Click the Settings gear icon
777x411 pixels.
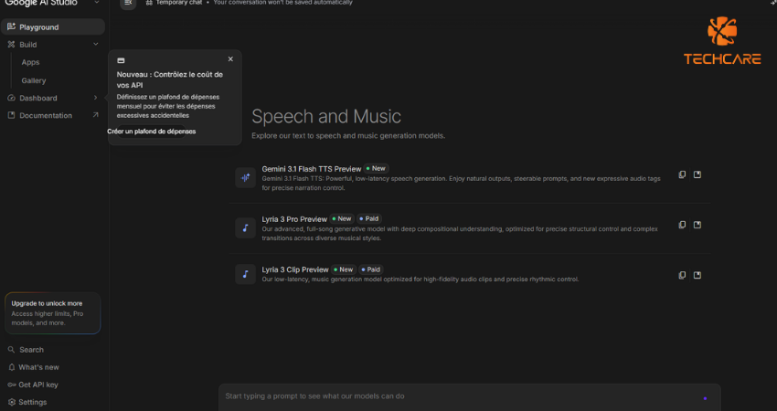[x=11, y=402]
